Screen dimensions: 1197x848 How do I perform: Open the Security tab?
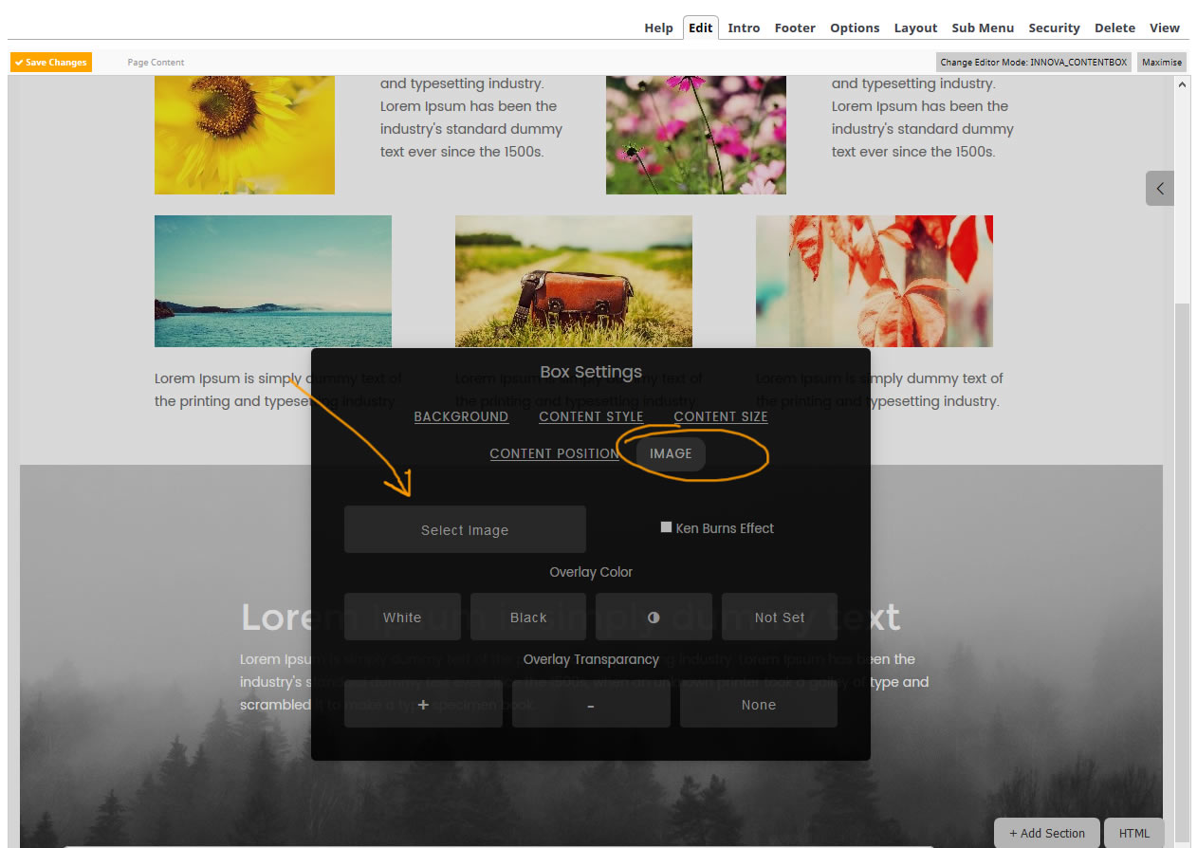(1054, 28)
